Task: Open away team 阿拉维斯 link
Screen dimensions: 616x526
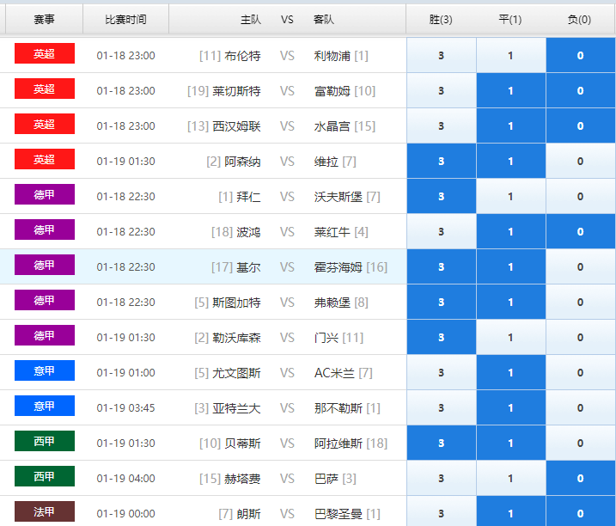Action: [338, 443]
